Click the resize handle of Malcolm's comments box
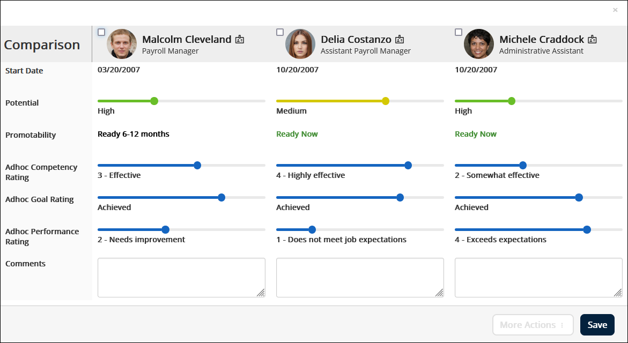 [x=261, y=293]
